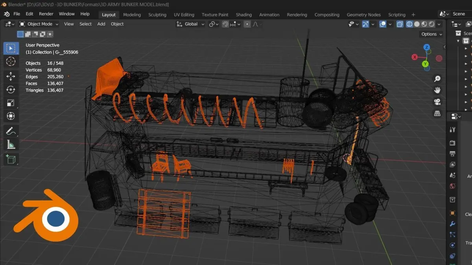This screenshot has height=265, width=472.
Task: Add a new workspace with plus button
Action: pyautogui.click(x=413, y=15)
